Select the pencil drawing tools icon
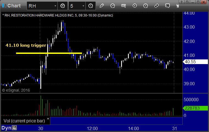Viewport: 209px width, 132px height. coord(102,6)
